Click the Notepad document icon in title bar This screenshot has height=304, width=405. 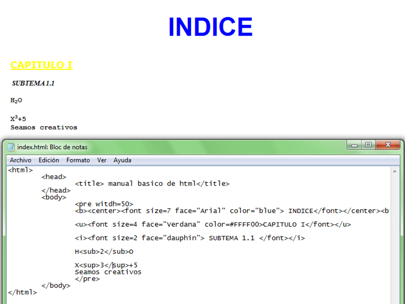click(x=11, y=147)
